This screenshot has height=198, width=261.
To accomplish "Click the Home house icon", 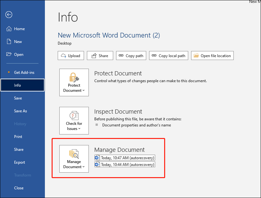I will tap(9, 29).
